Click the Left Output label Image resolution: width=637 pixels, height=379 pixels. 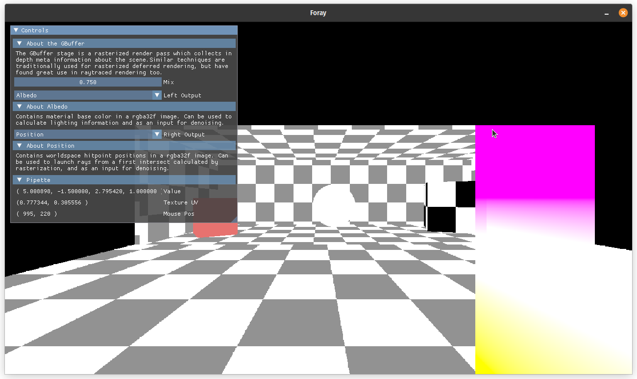(182, 95)
